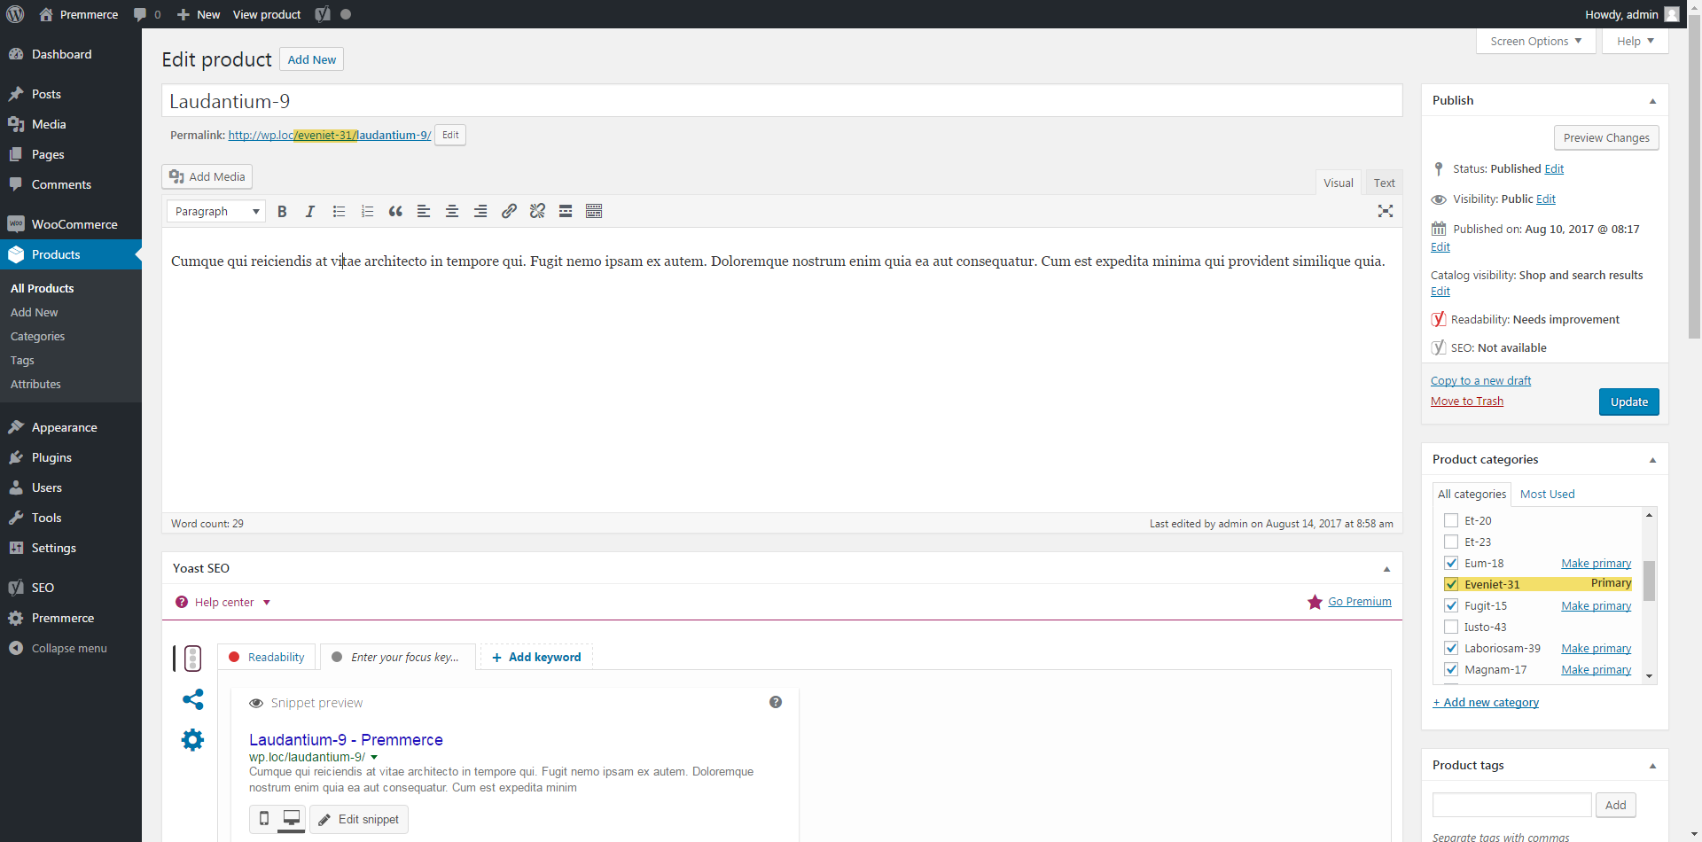This screenshot has height=842, width=1702.
Task: Uncheck the Magnam-17 category
Action: click(1451, 669)
